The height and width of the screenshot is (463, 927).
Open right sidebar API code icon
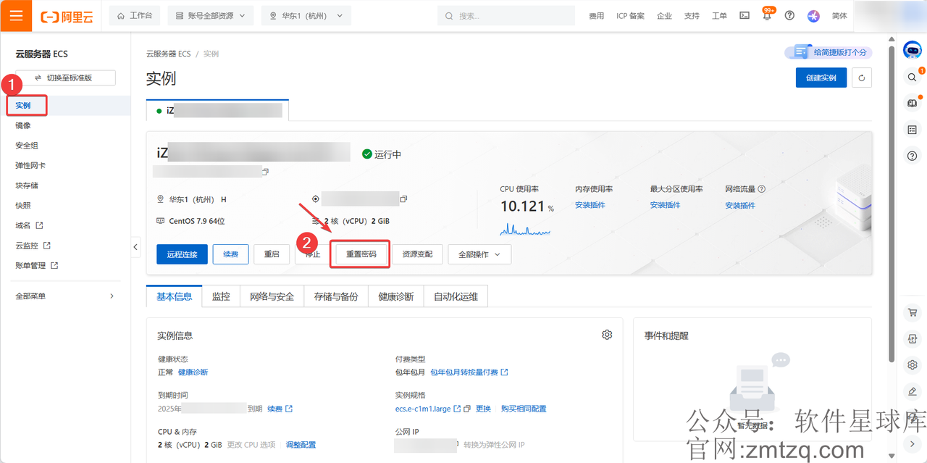pos(913,338)
